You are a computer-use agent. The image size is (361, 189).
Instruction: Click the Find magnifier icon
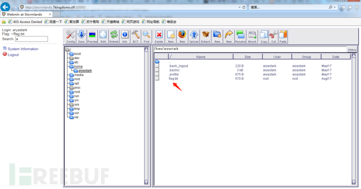(146, 37)
